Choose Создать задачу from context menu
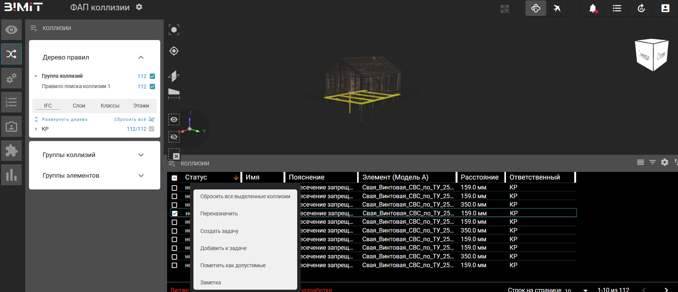This screenshot has width=678, height=292. (219, 231)
